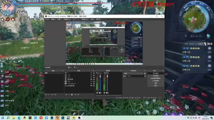The image size is (214, 120).
Task: Toggle visibility of the image source row
Action: pyautogui.click(x=91, y=81)
